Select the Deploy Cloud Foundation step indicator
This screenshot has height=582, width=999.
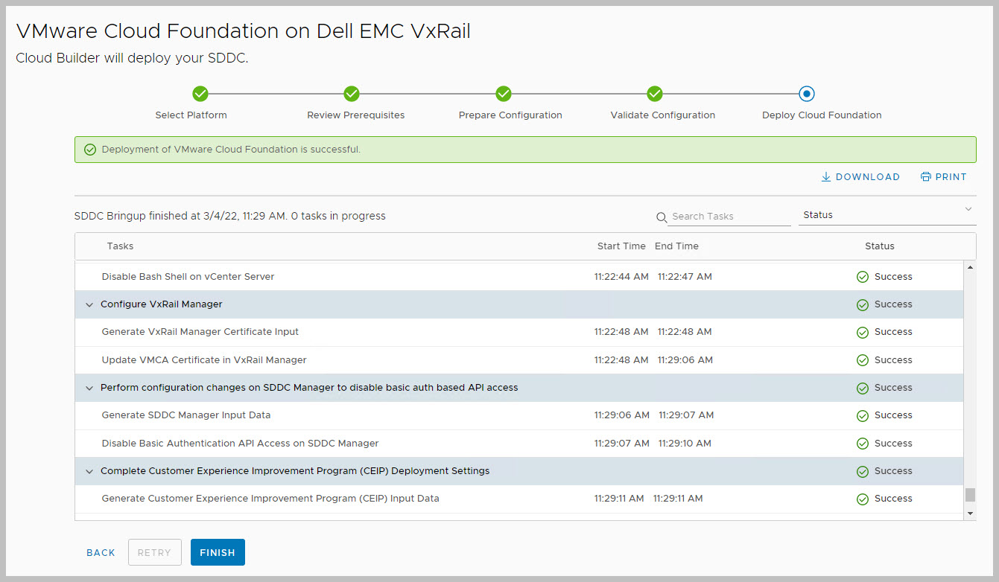pos(806,94)
